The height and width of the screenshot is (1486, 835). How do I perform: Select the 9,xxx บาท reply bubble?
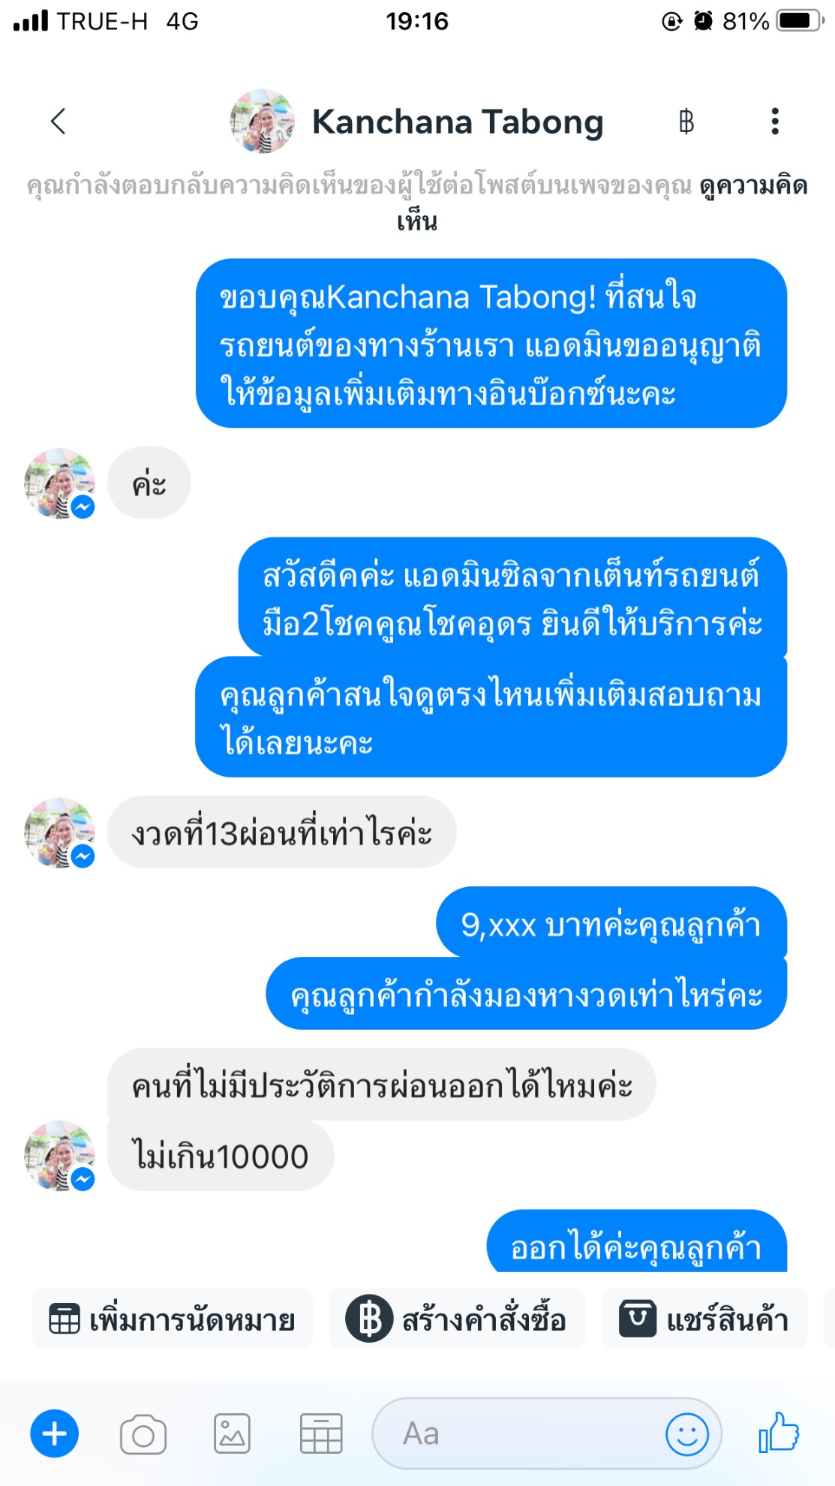point(611,924)
